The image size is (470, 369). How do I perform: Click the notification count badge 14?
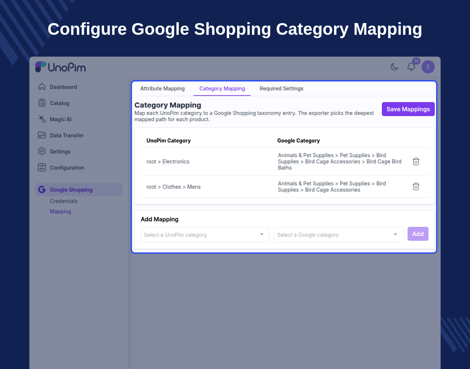pyautogui.click(x=416, y=61)
